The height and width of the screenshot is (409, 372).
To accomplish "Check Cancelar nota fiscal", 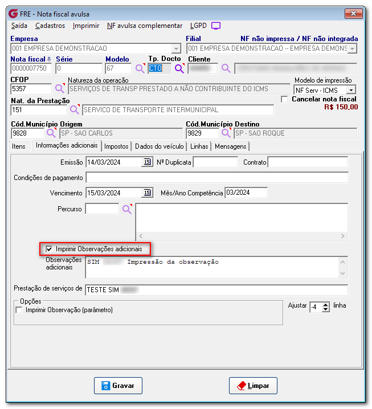I will 284,99.
